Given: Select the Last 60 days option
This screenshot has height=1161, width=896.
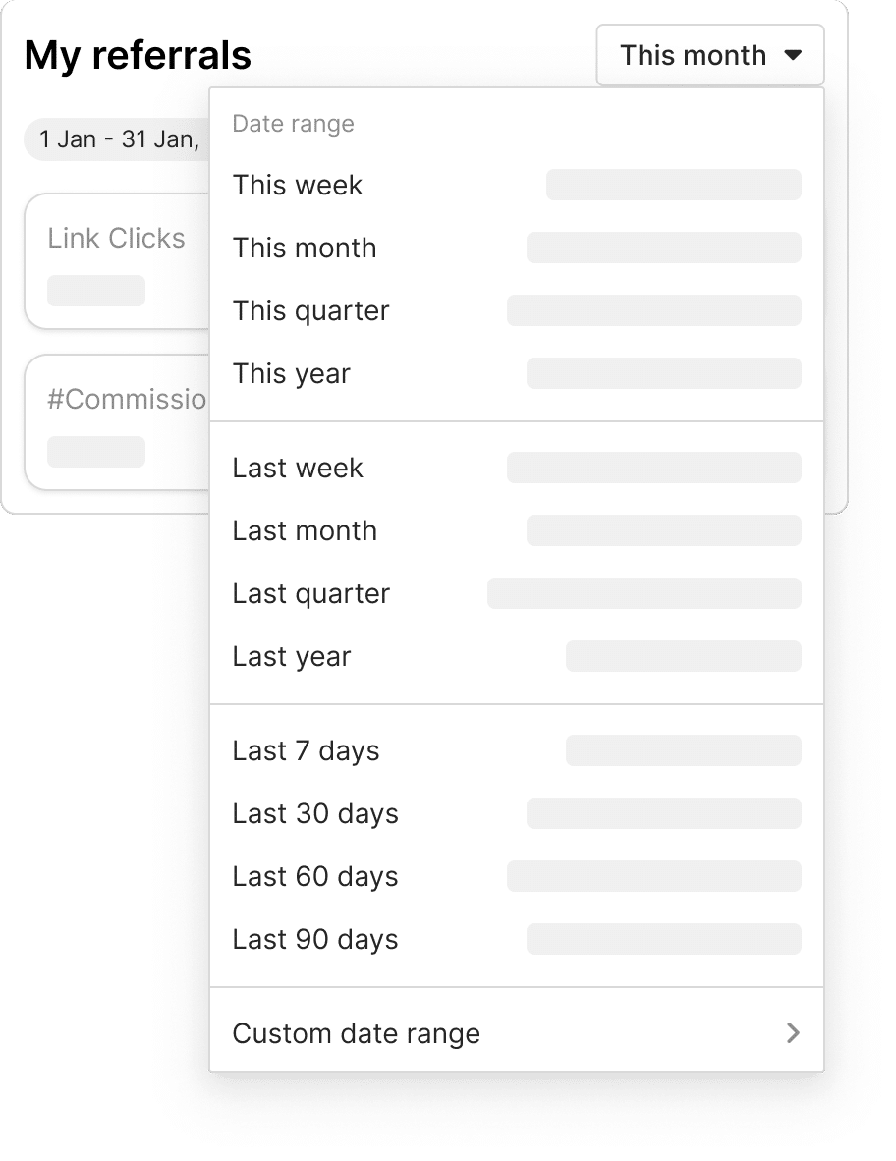Looking at the screenshot, I should point(315,877).
